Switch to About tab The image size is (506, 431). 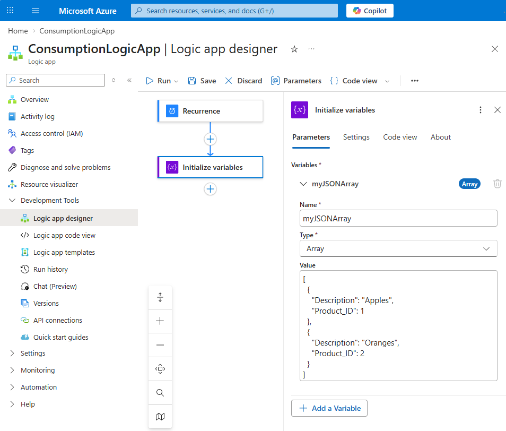point(440,137)
